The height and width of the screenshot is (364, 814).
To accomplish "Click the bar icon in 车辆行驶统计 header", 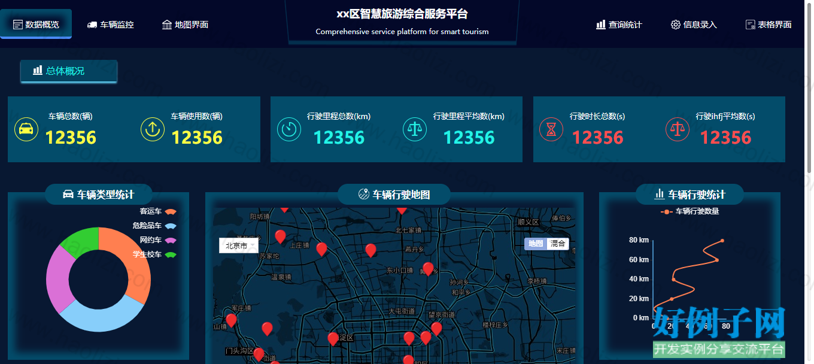I will 660,194.
